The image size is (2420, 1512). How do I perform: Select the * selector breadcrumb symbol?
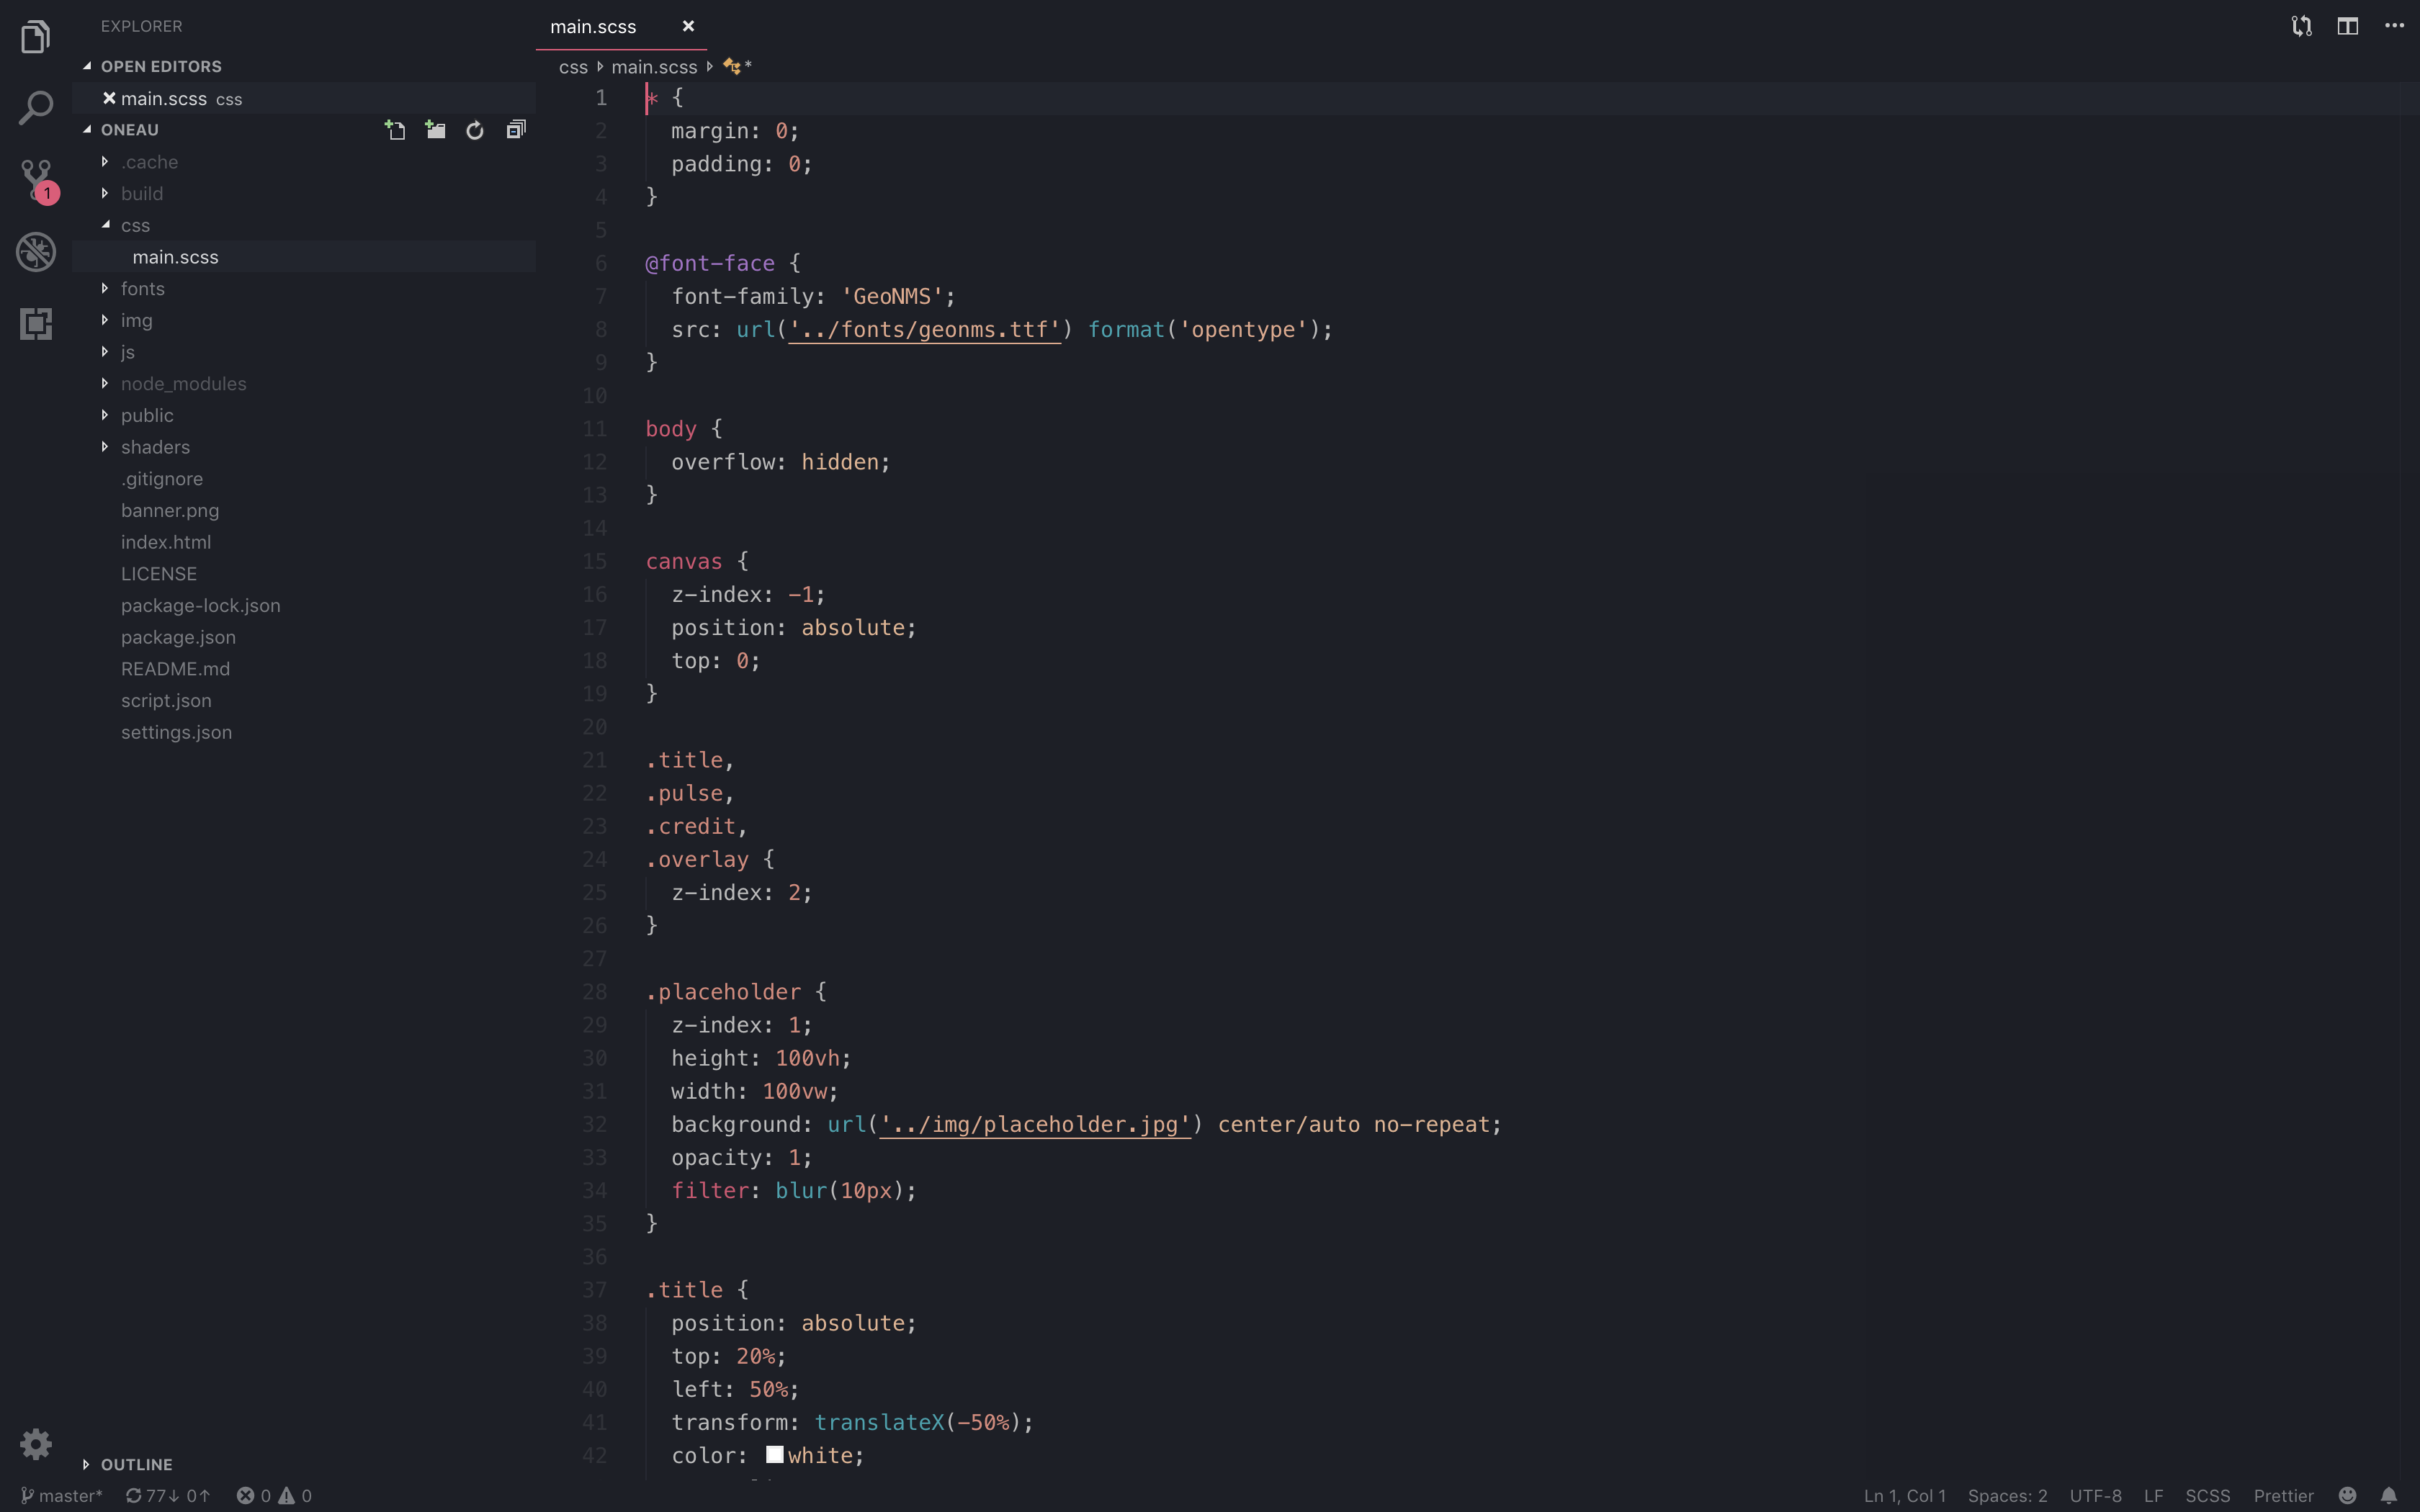[738, 67]
